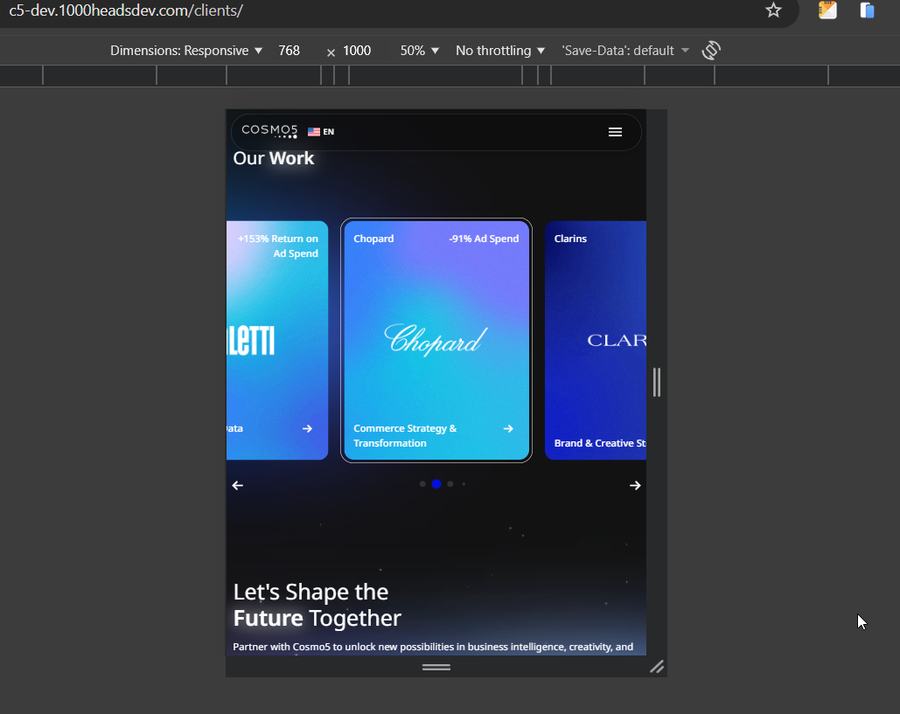900x714 pixels.
Task: Open the Clarins case study card
Action: [x=596, y=340]
